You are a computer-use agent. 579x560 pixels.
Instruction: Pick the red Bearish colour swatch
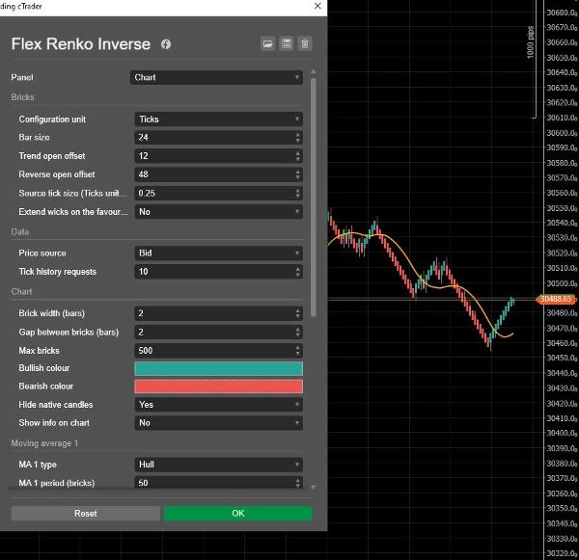click(219, 387)
